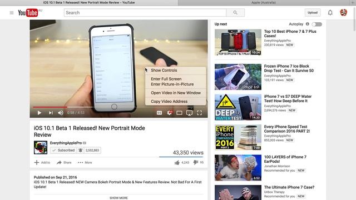Click the subscription notification bell

pos(80,151)
